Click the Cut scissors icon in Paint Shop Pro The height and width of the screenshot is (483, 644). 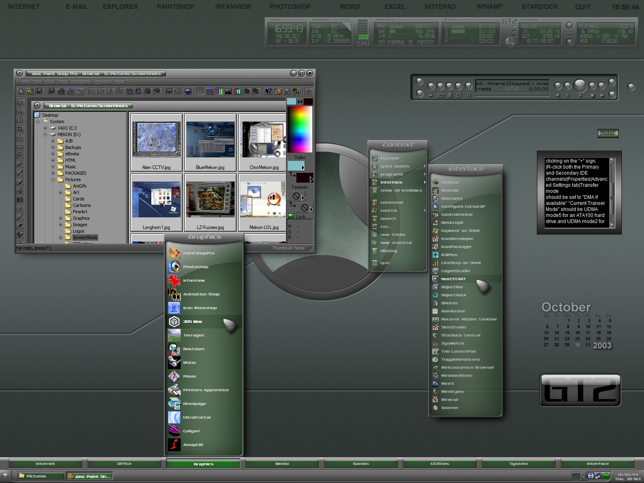(x=111, y=91)
